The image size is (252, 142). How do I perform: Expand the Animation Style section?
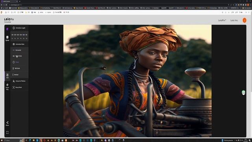point(19,44)
